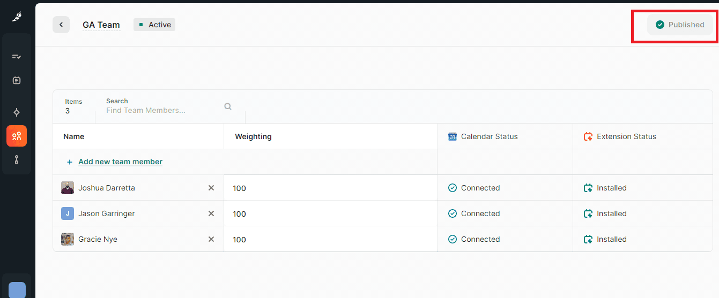Go back using the left chevron button
719x298 pixels.
pos(61,25)
